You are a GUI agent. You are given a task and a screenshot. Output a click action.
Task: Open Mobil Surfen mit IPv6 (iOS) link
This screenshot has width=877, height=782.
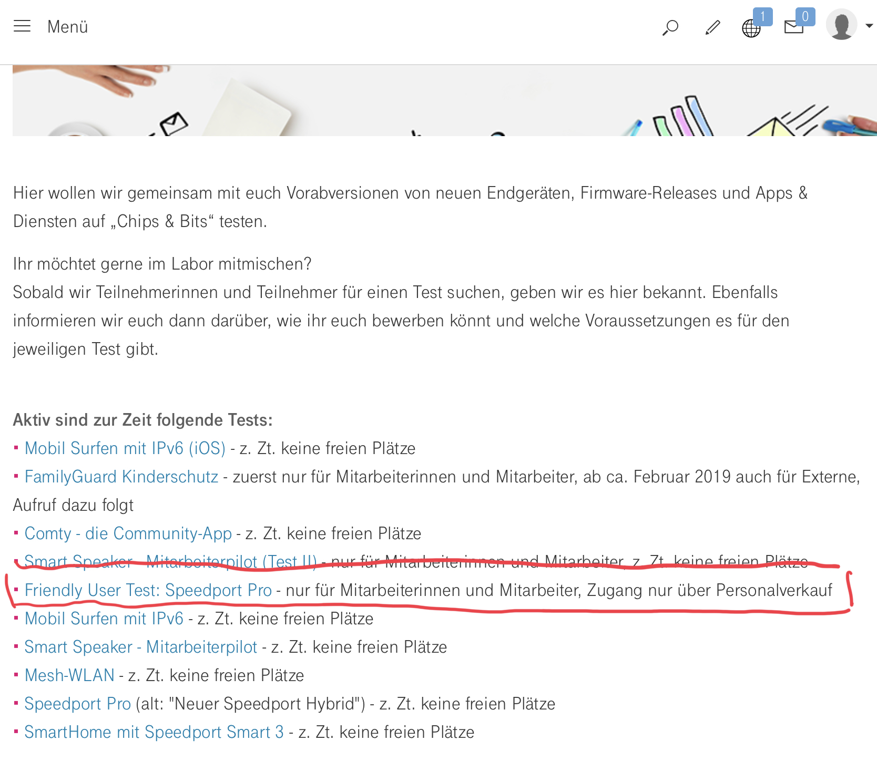point(125,448)
